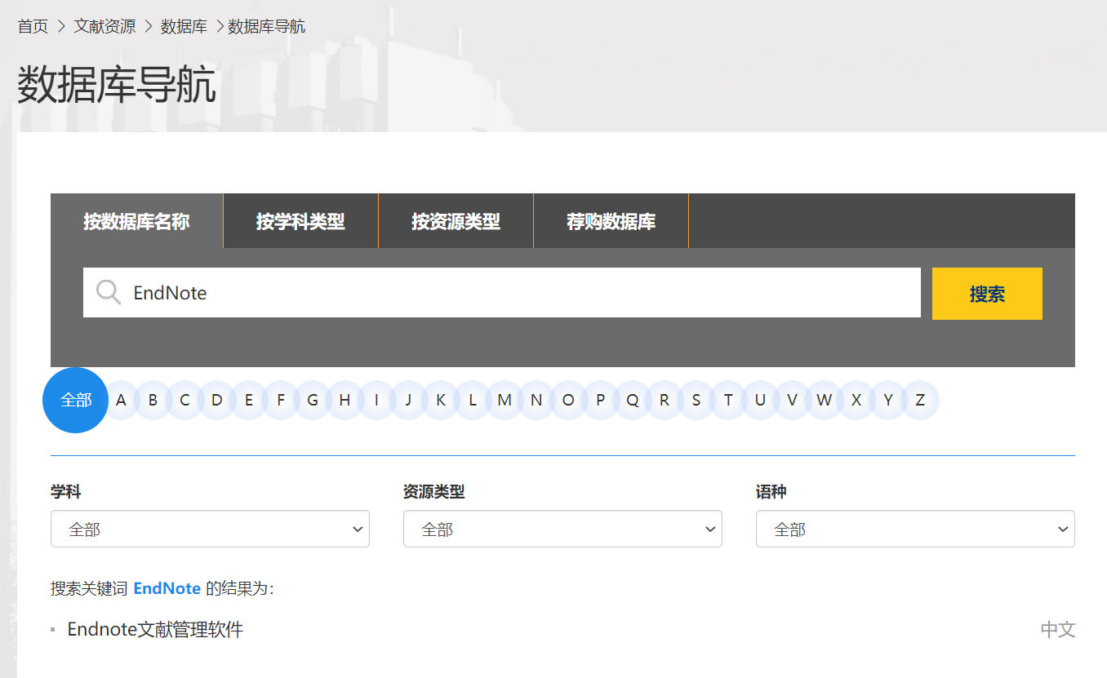The width and height of the screenshot is (1107, 678).
Task: Filter list by letter W
Action: click(x=825, y=400)
